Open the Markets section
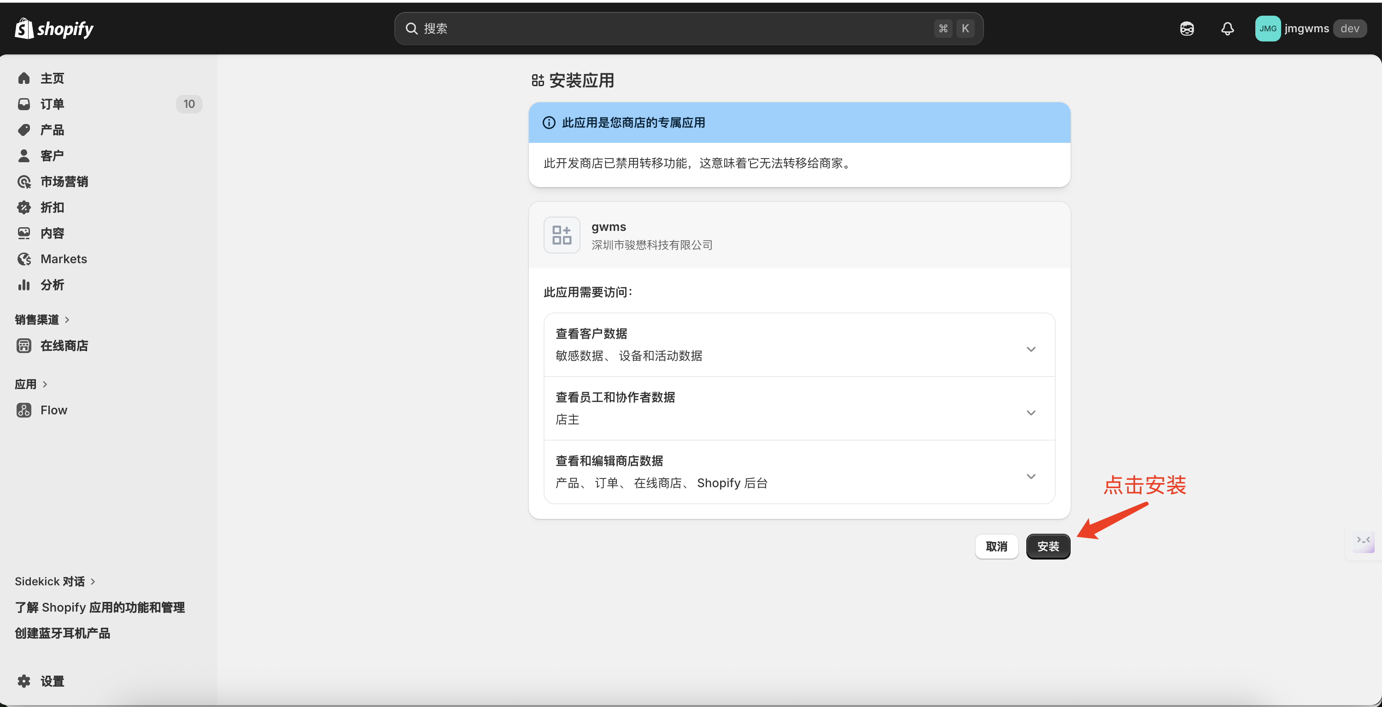The height and width of the screenshot is (707, 1382). coord(64,259)
